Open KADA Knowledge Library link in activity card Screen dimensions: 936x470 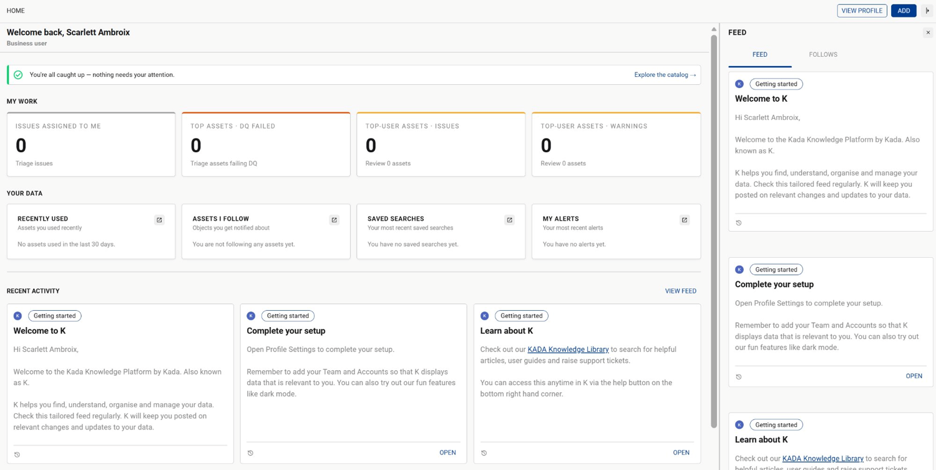[x=568, y=350]
